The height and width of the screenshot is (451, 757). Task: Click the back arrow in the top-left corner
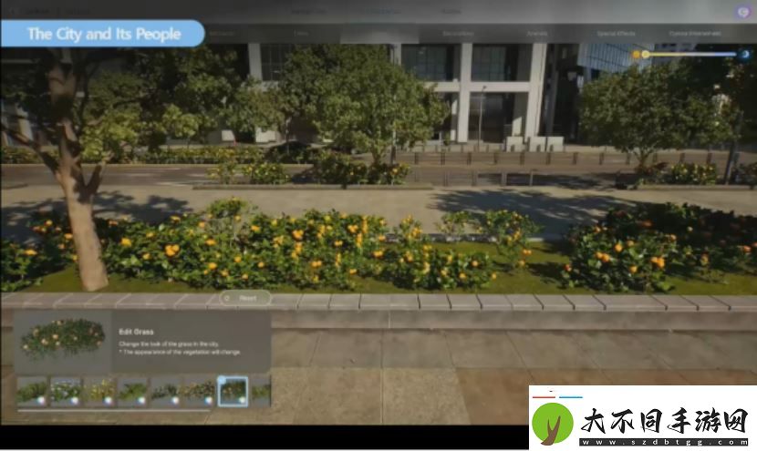pyautogui.click(x=13, y=11)
